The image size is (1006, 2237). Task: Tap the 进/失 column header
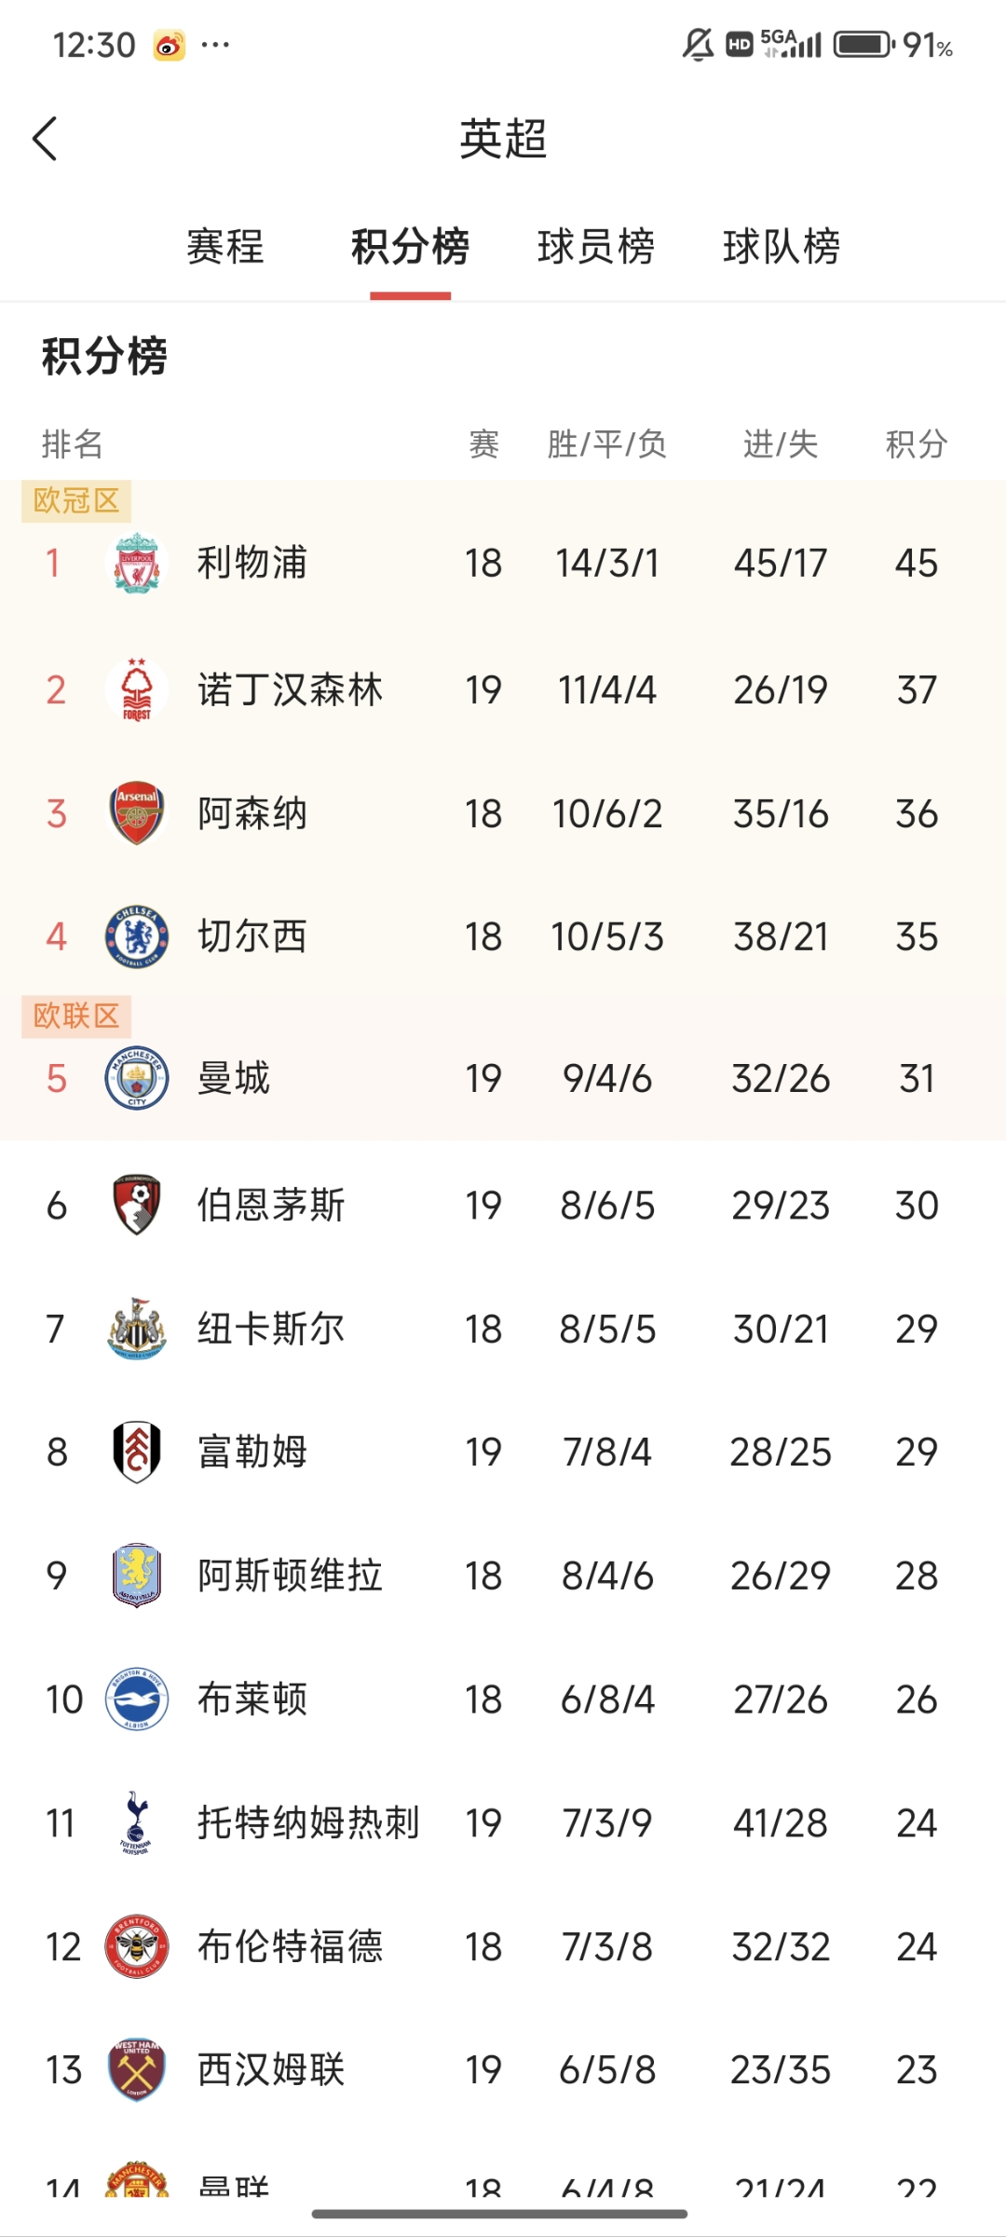(x=782, y=445)
